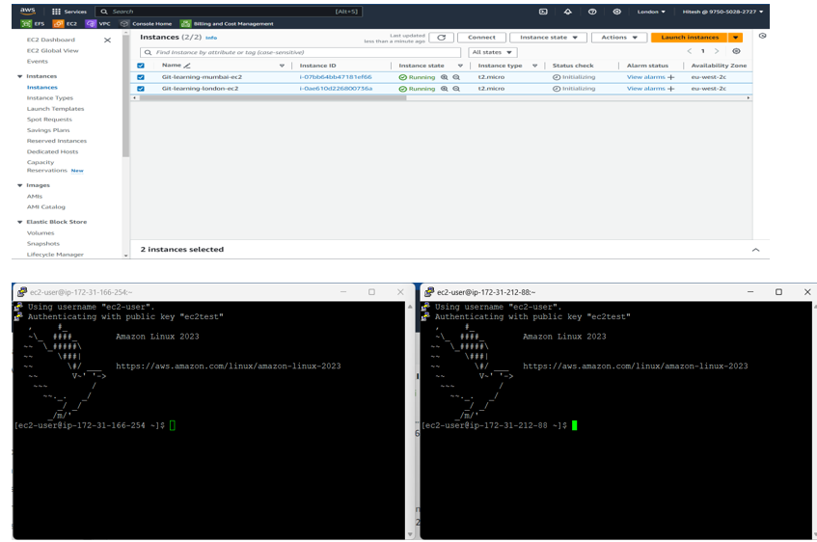Open table preferences gear icon
Viewport: 817px width, 542px height.
[736, 51]
